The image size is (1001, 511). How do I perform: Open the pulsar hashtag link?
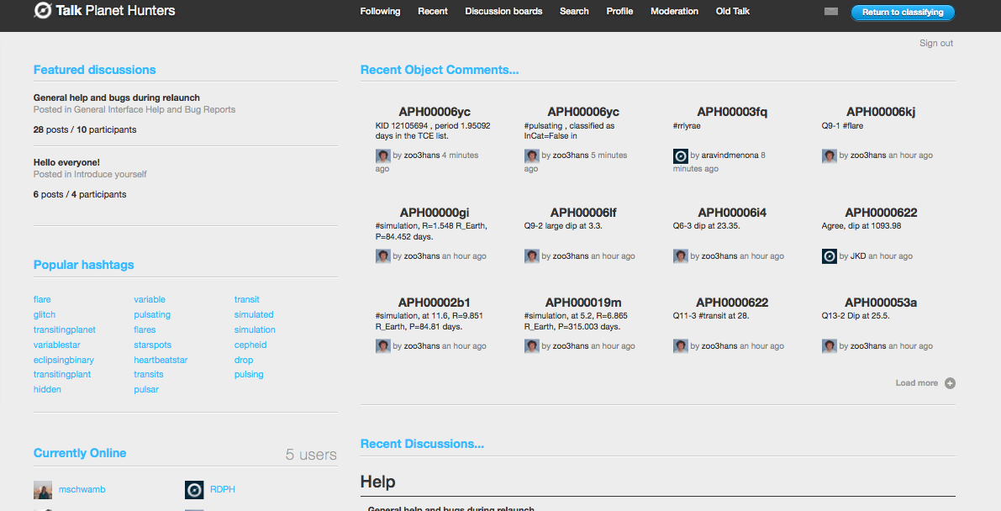(145, 389)
